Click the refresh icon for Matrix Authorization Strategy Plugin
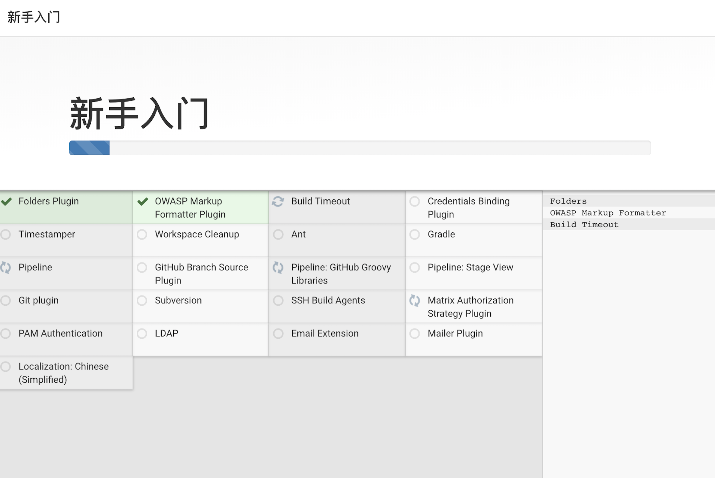The width and height of the screenshot is (715, 478). click(415, 301)
